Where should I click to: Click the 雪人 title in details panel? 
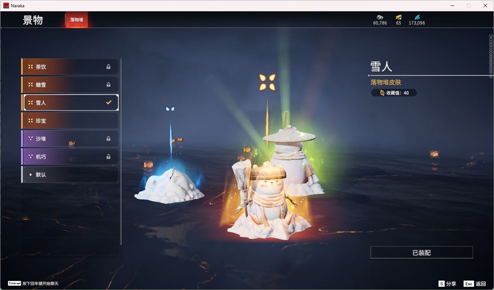(381, 67)
